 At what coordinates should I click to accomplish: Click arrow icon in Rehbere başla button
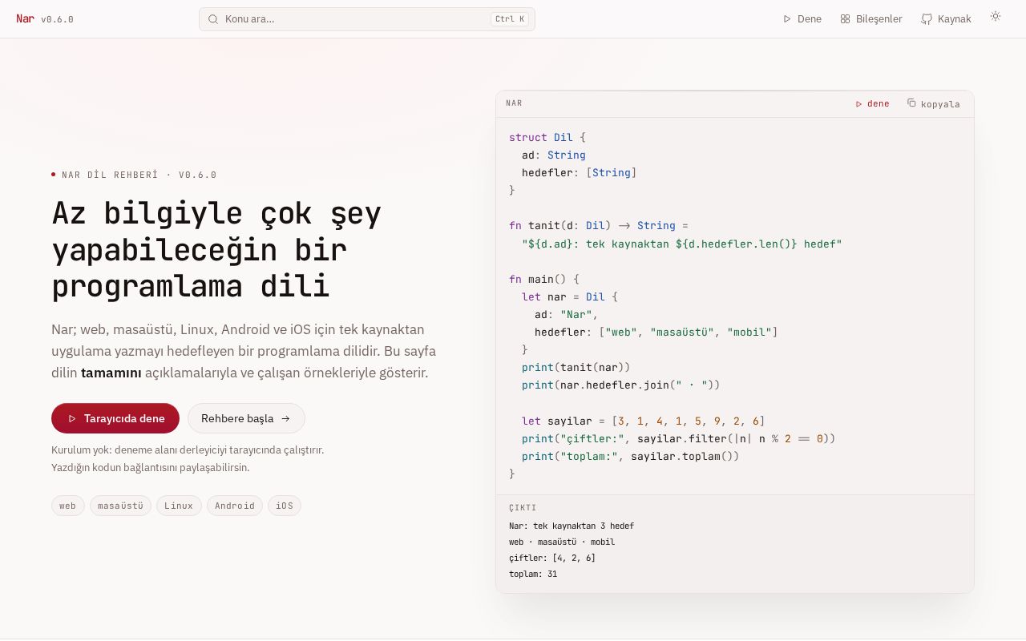coord(285,418)
